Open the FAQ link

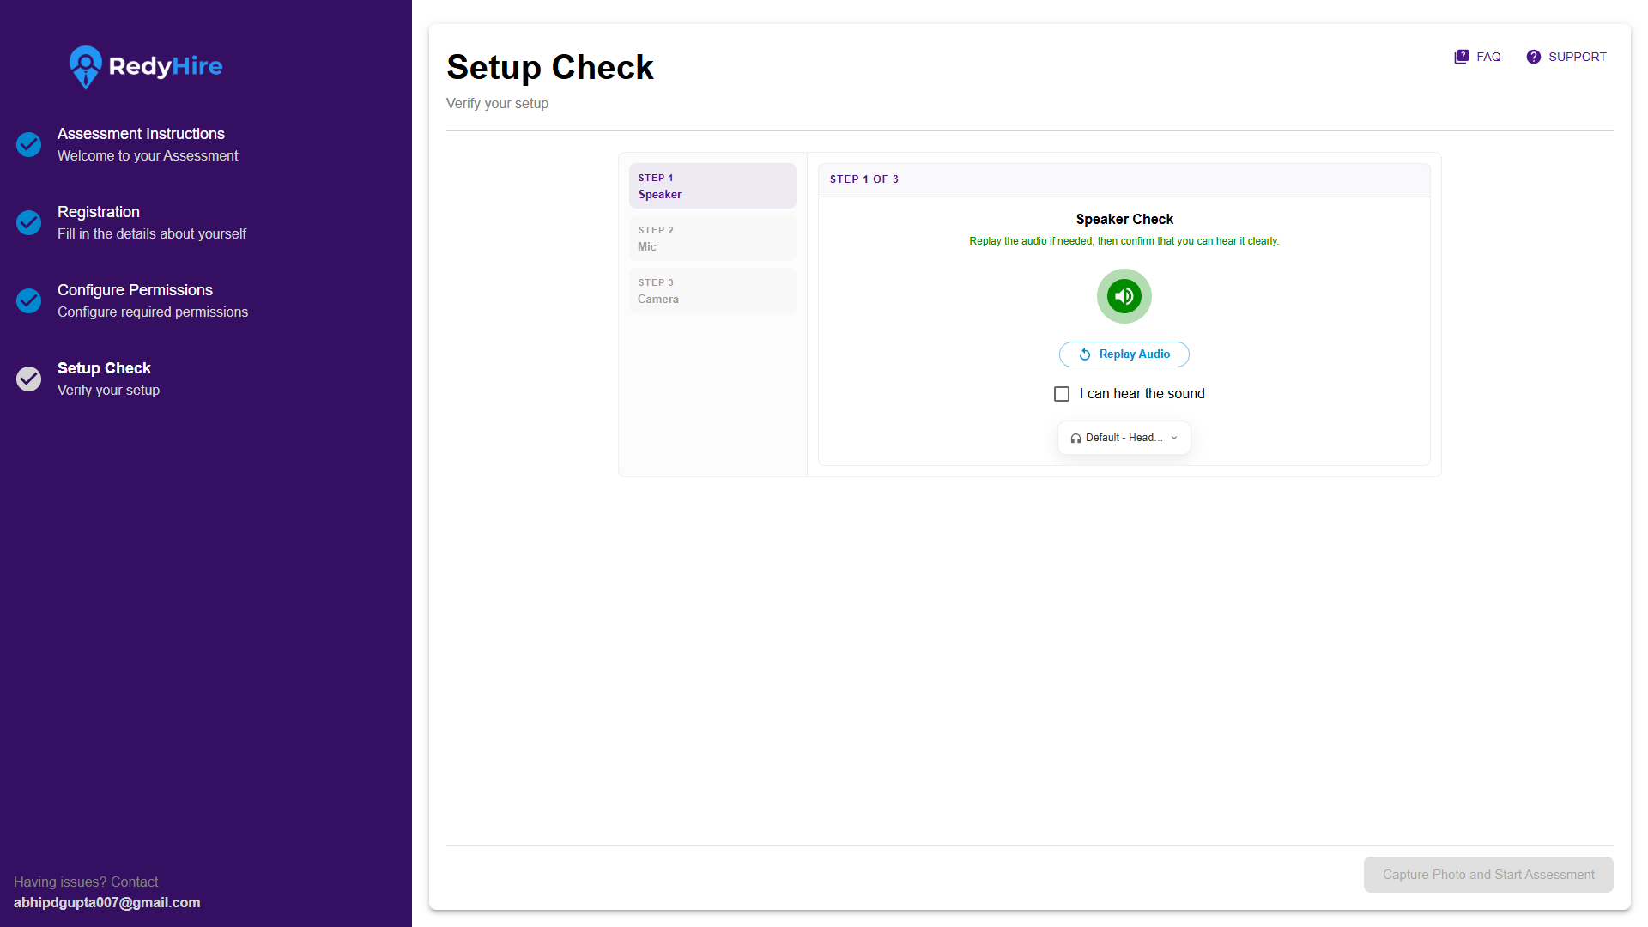(1477, 57)
